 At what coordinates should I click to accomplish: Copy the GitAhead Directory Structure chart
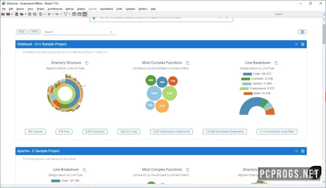87,63
